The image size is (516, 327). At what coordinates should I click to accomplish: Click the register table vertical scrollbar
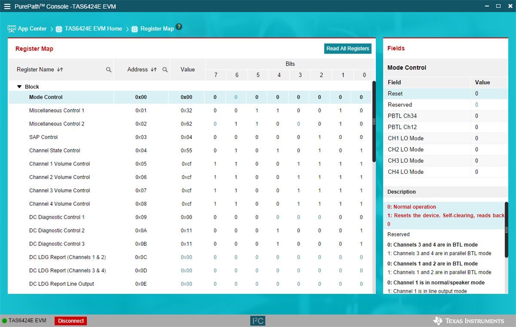pos(374,122)
